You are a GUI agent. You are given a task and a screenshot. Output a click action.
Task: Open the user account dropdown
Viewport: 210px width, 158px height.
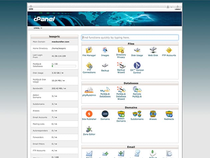coord(169,7)
